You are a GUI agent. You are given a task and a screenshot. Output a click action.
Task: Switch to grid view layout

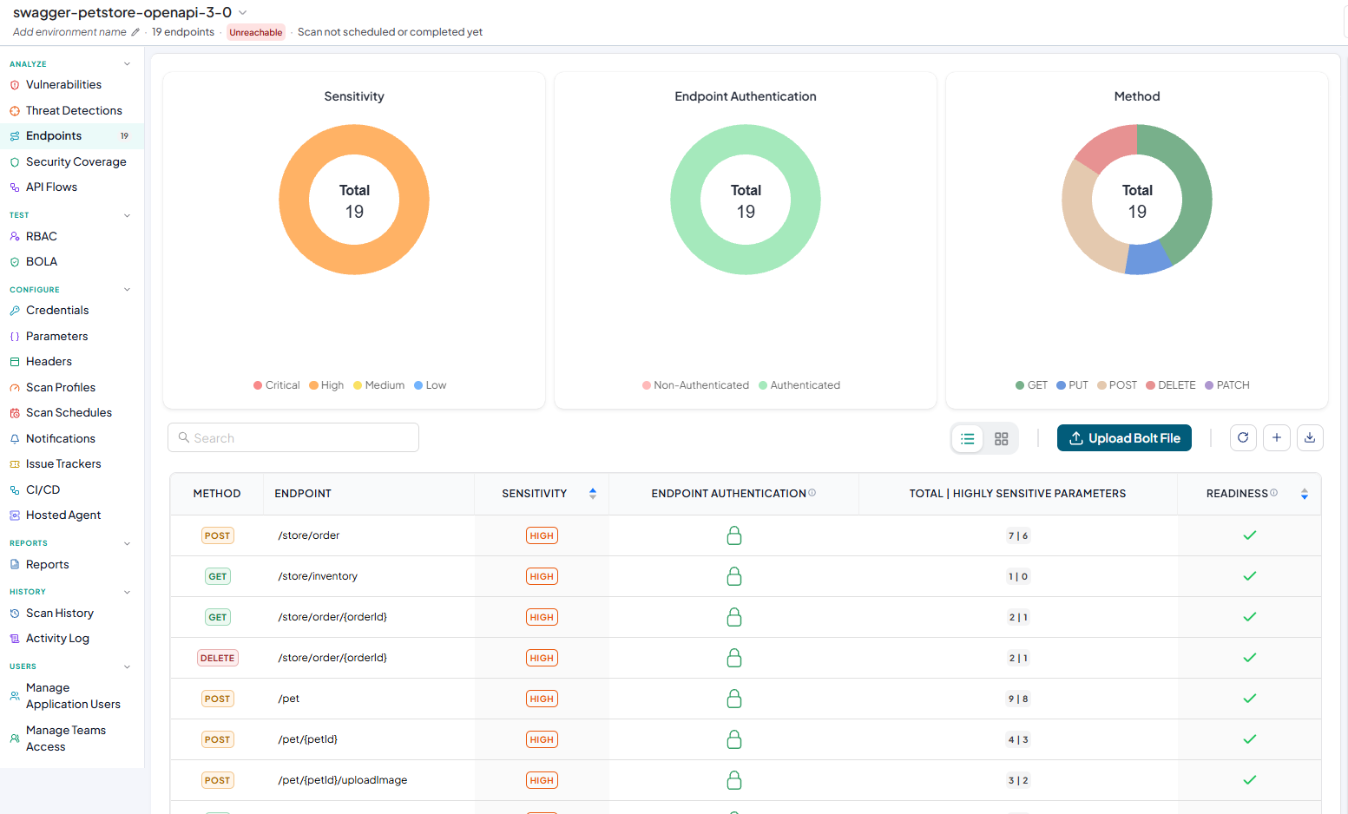pos(1002,439)
